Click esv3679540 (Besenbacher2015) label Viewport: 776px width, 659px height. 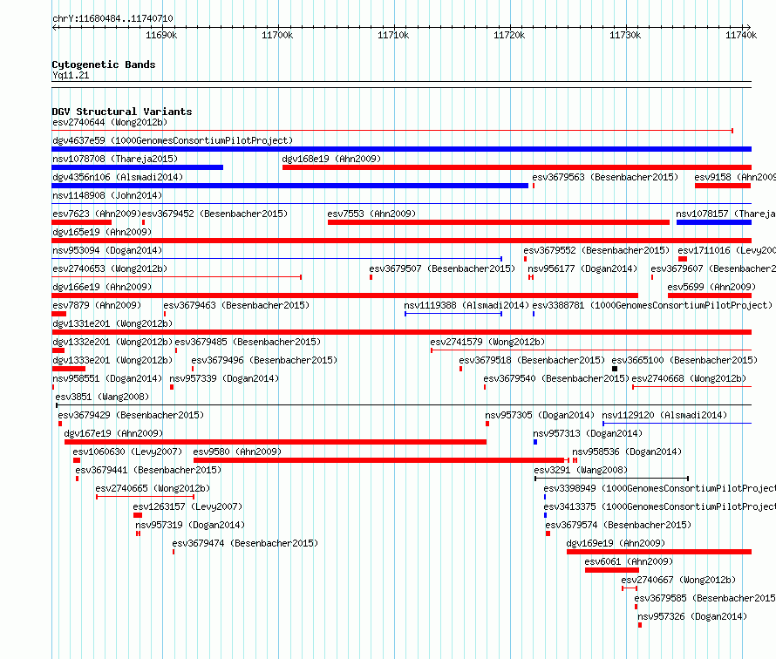pos(556,378)
